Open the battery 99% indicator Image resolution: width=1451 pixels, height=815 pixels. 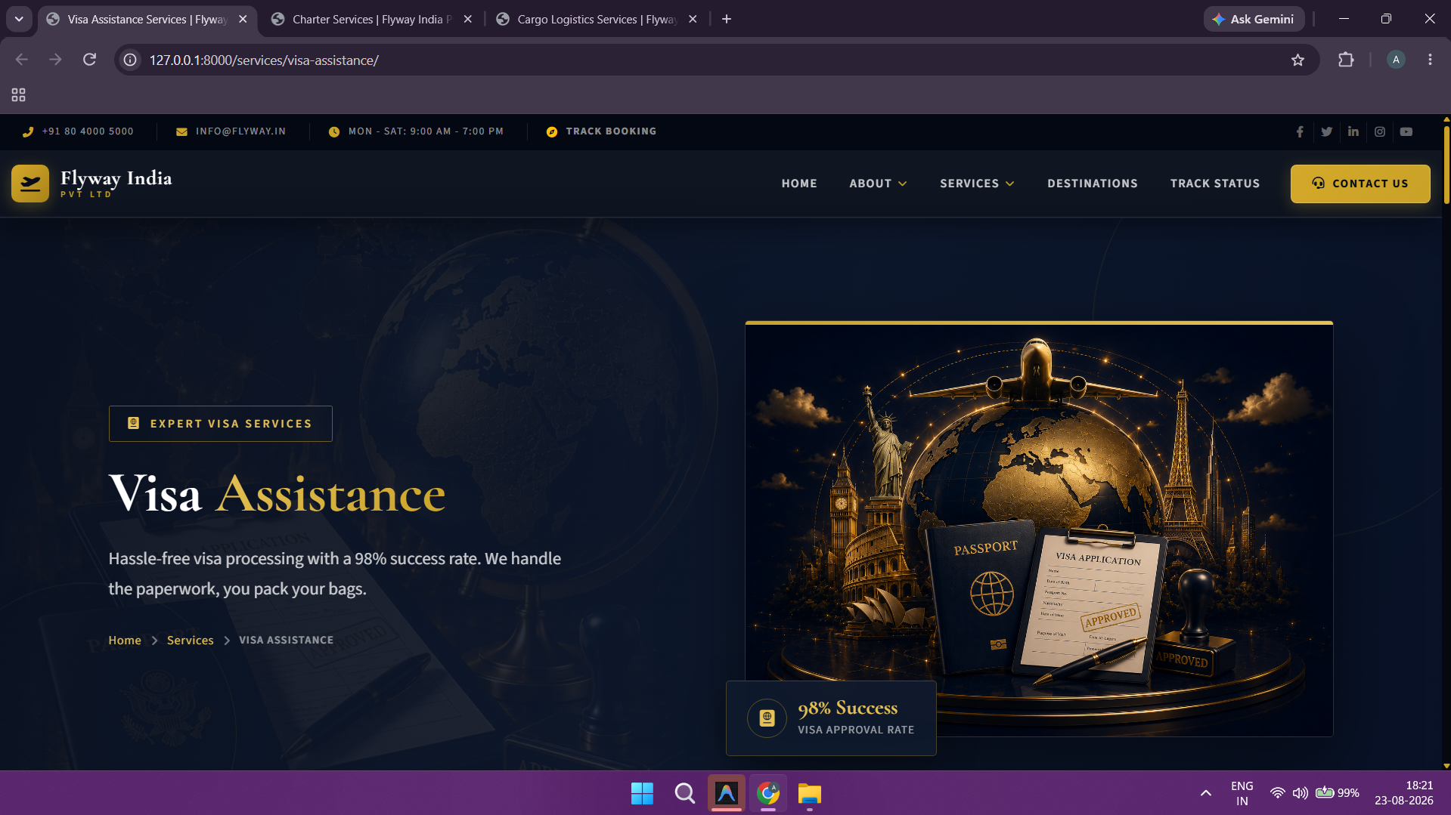tap(1337, 793)
